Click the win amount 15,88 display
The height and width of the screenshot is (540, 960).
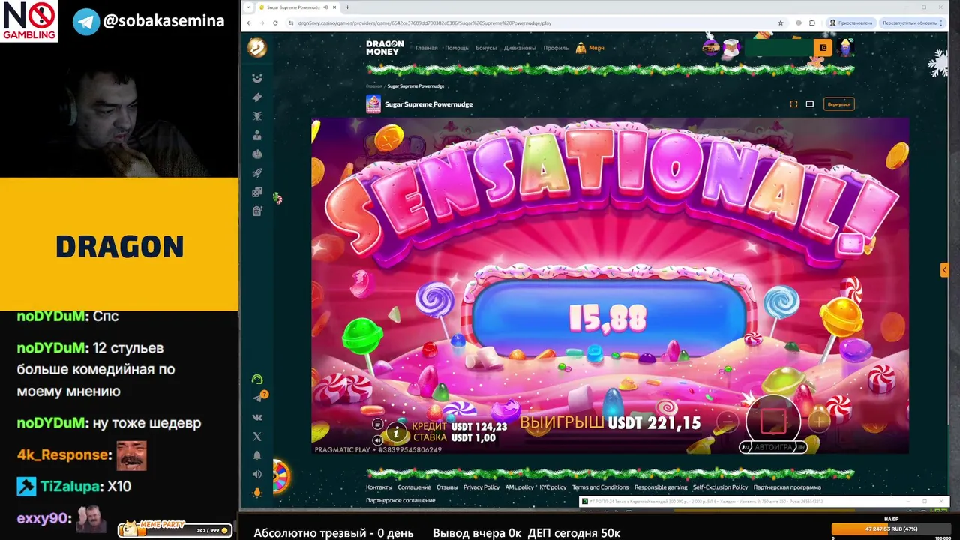(x=607, y=318)
